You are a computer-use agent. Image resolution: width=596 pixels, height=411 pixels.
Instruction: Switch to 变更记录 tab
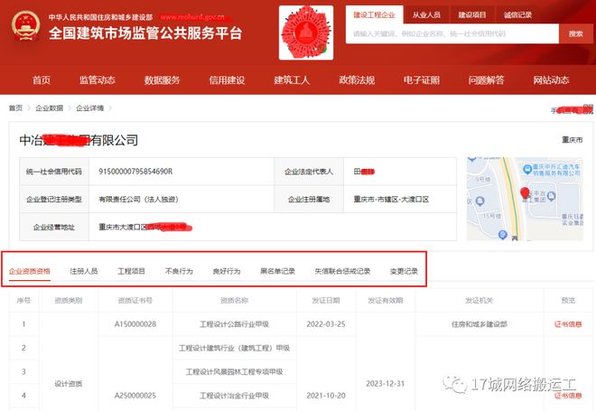404,271
